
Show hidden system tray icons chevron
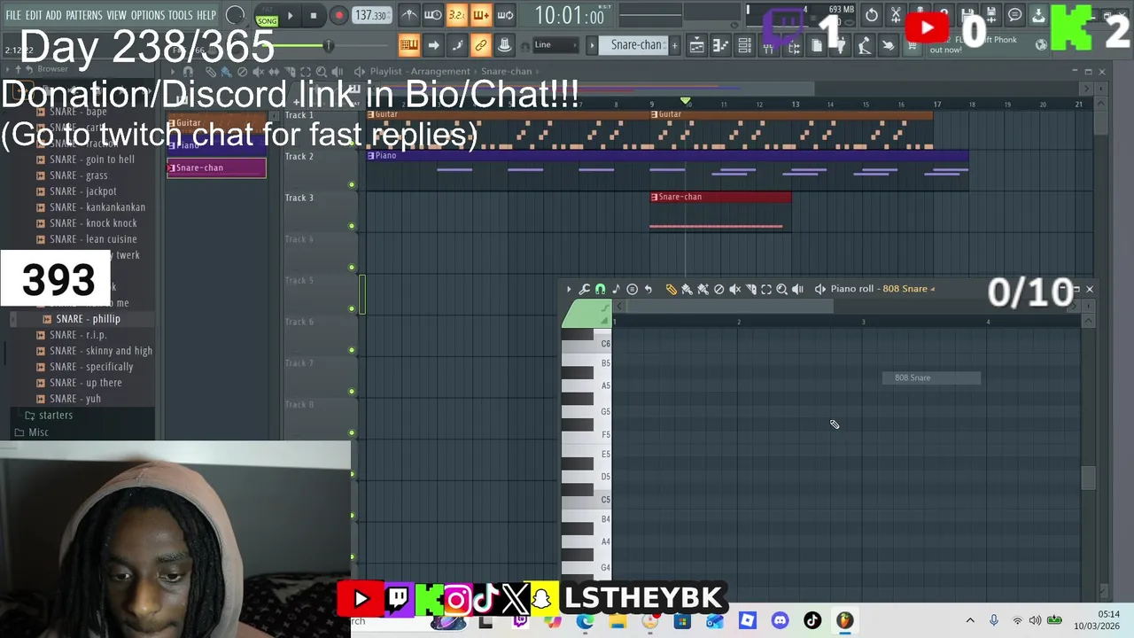970,620
